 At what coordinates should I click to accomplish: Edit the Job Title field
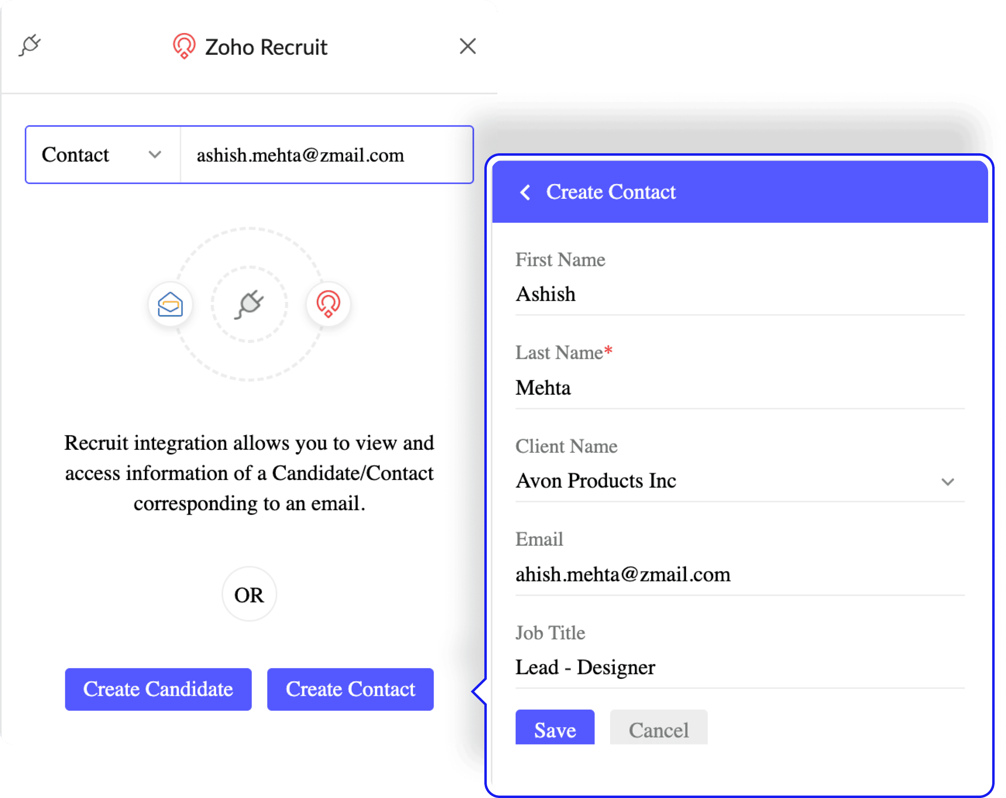point(739,667)
